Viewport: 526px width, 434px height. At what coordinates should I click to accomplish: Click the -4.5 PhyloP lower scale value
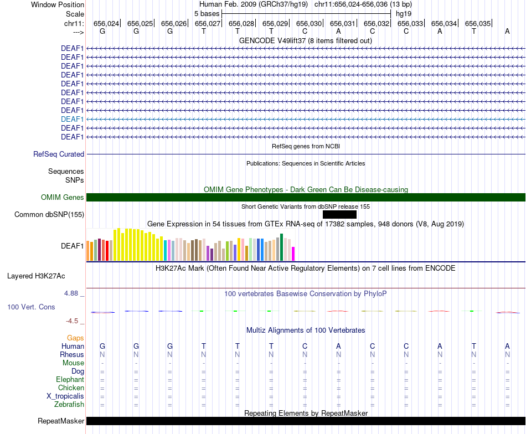[x=72, y=321]
